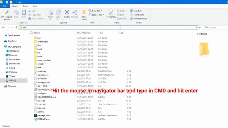Select the Makefile file
Screen dimensions: 228x128
[40, 108]
